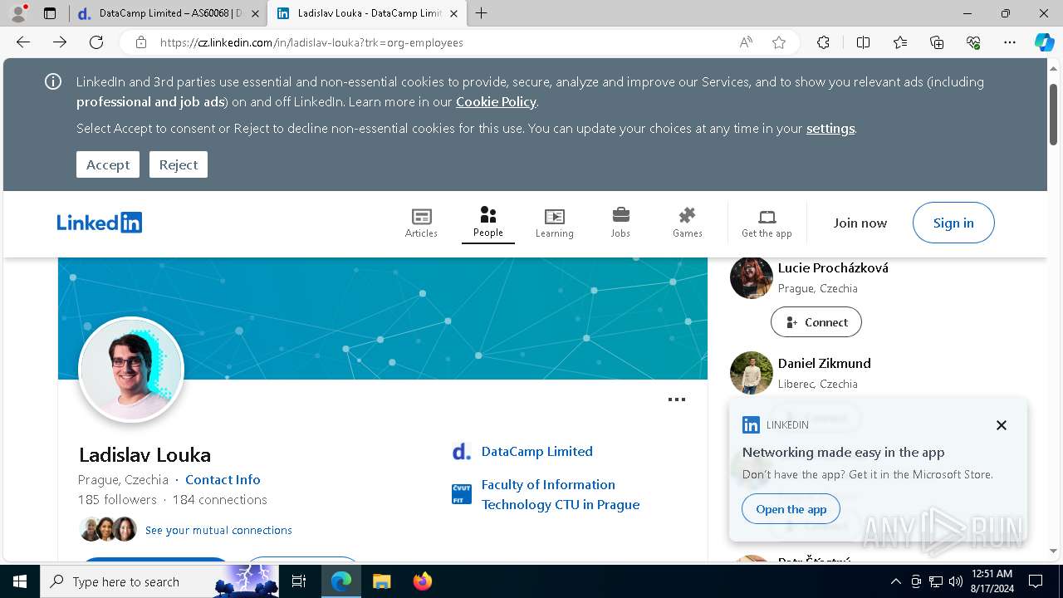The width and height of the screenshot is (1063, 598).
Task: Refresh the current page
Action: click(96, 42)
